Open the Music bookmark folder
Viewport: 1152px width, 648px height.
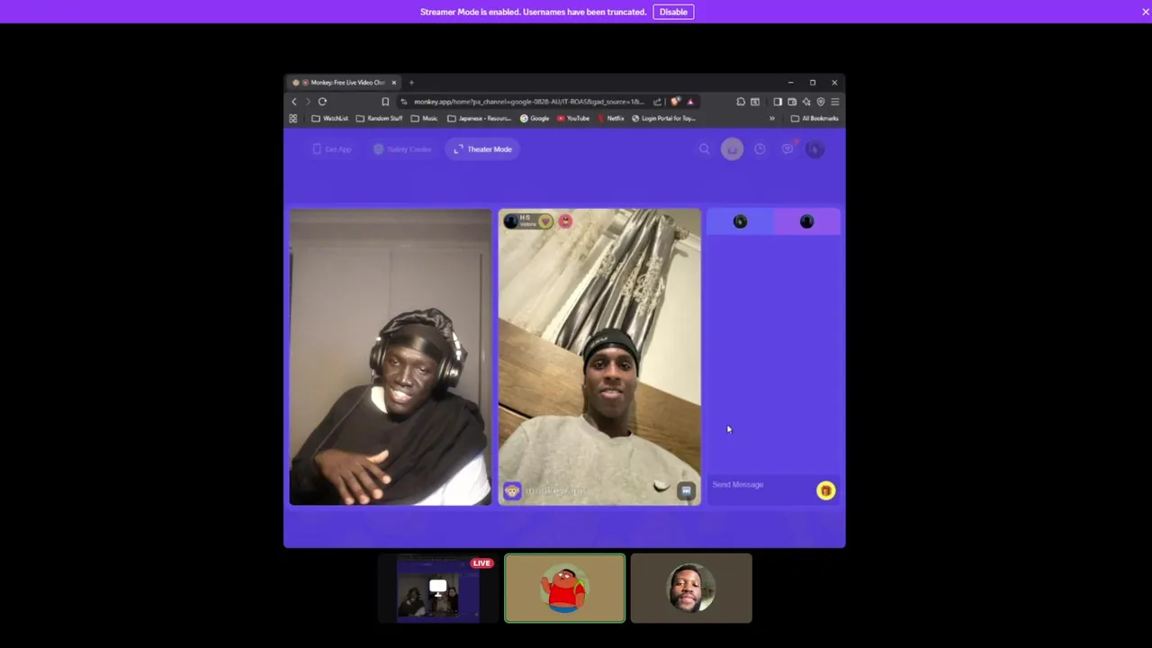click(424, 119)
